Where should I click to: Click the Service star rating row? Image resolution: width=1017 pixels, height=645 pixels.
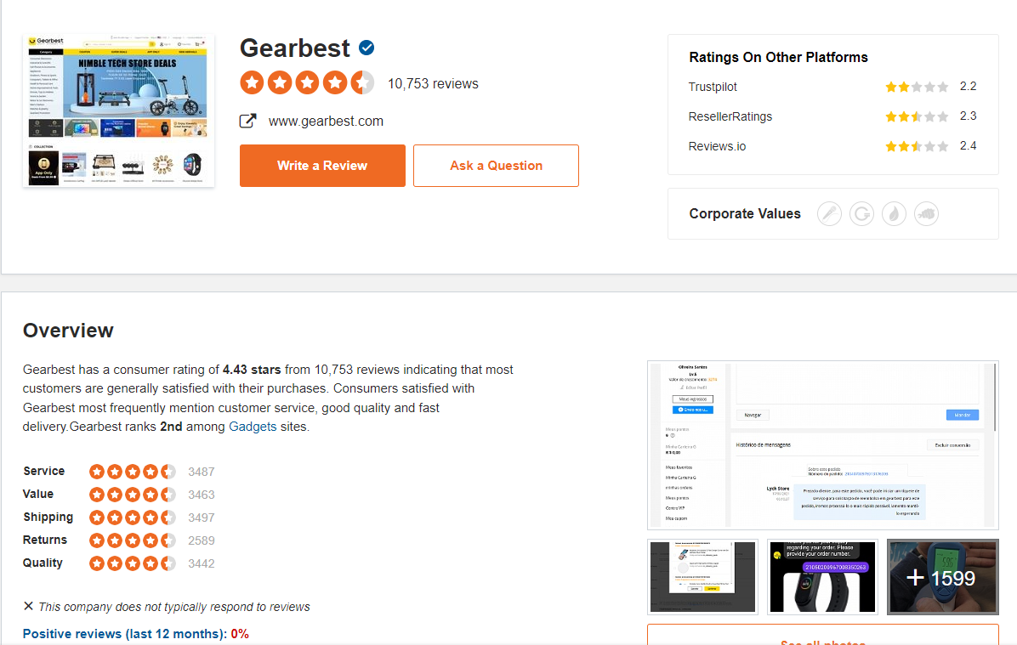pos(133,472)
